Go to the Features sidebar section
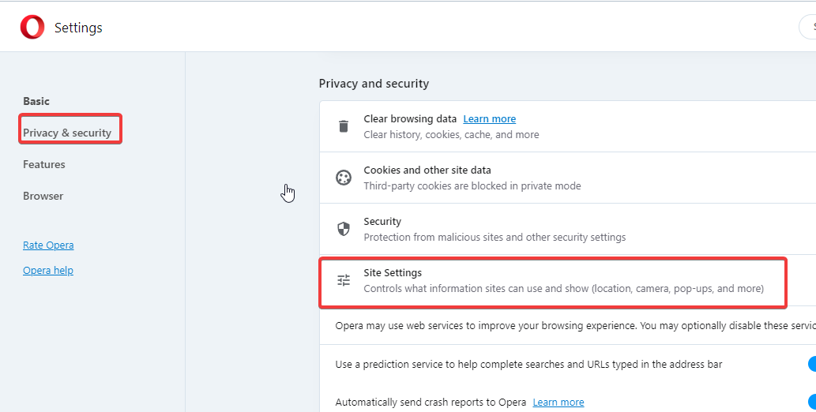 [44, 164]
